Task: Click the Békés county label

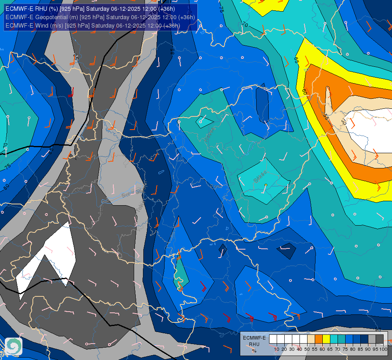Action: pyautogui.click(x=260, y=177)
